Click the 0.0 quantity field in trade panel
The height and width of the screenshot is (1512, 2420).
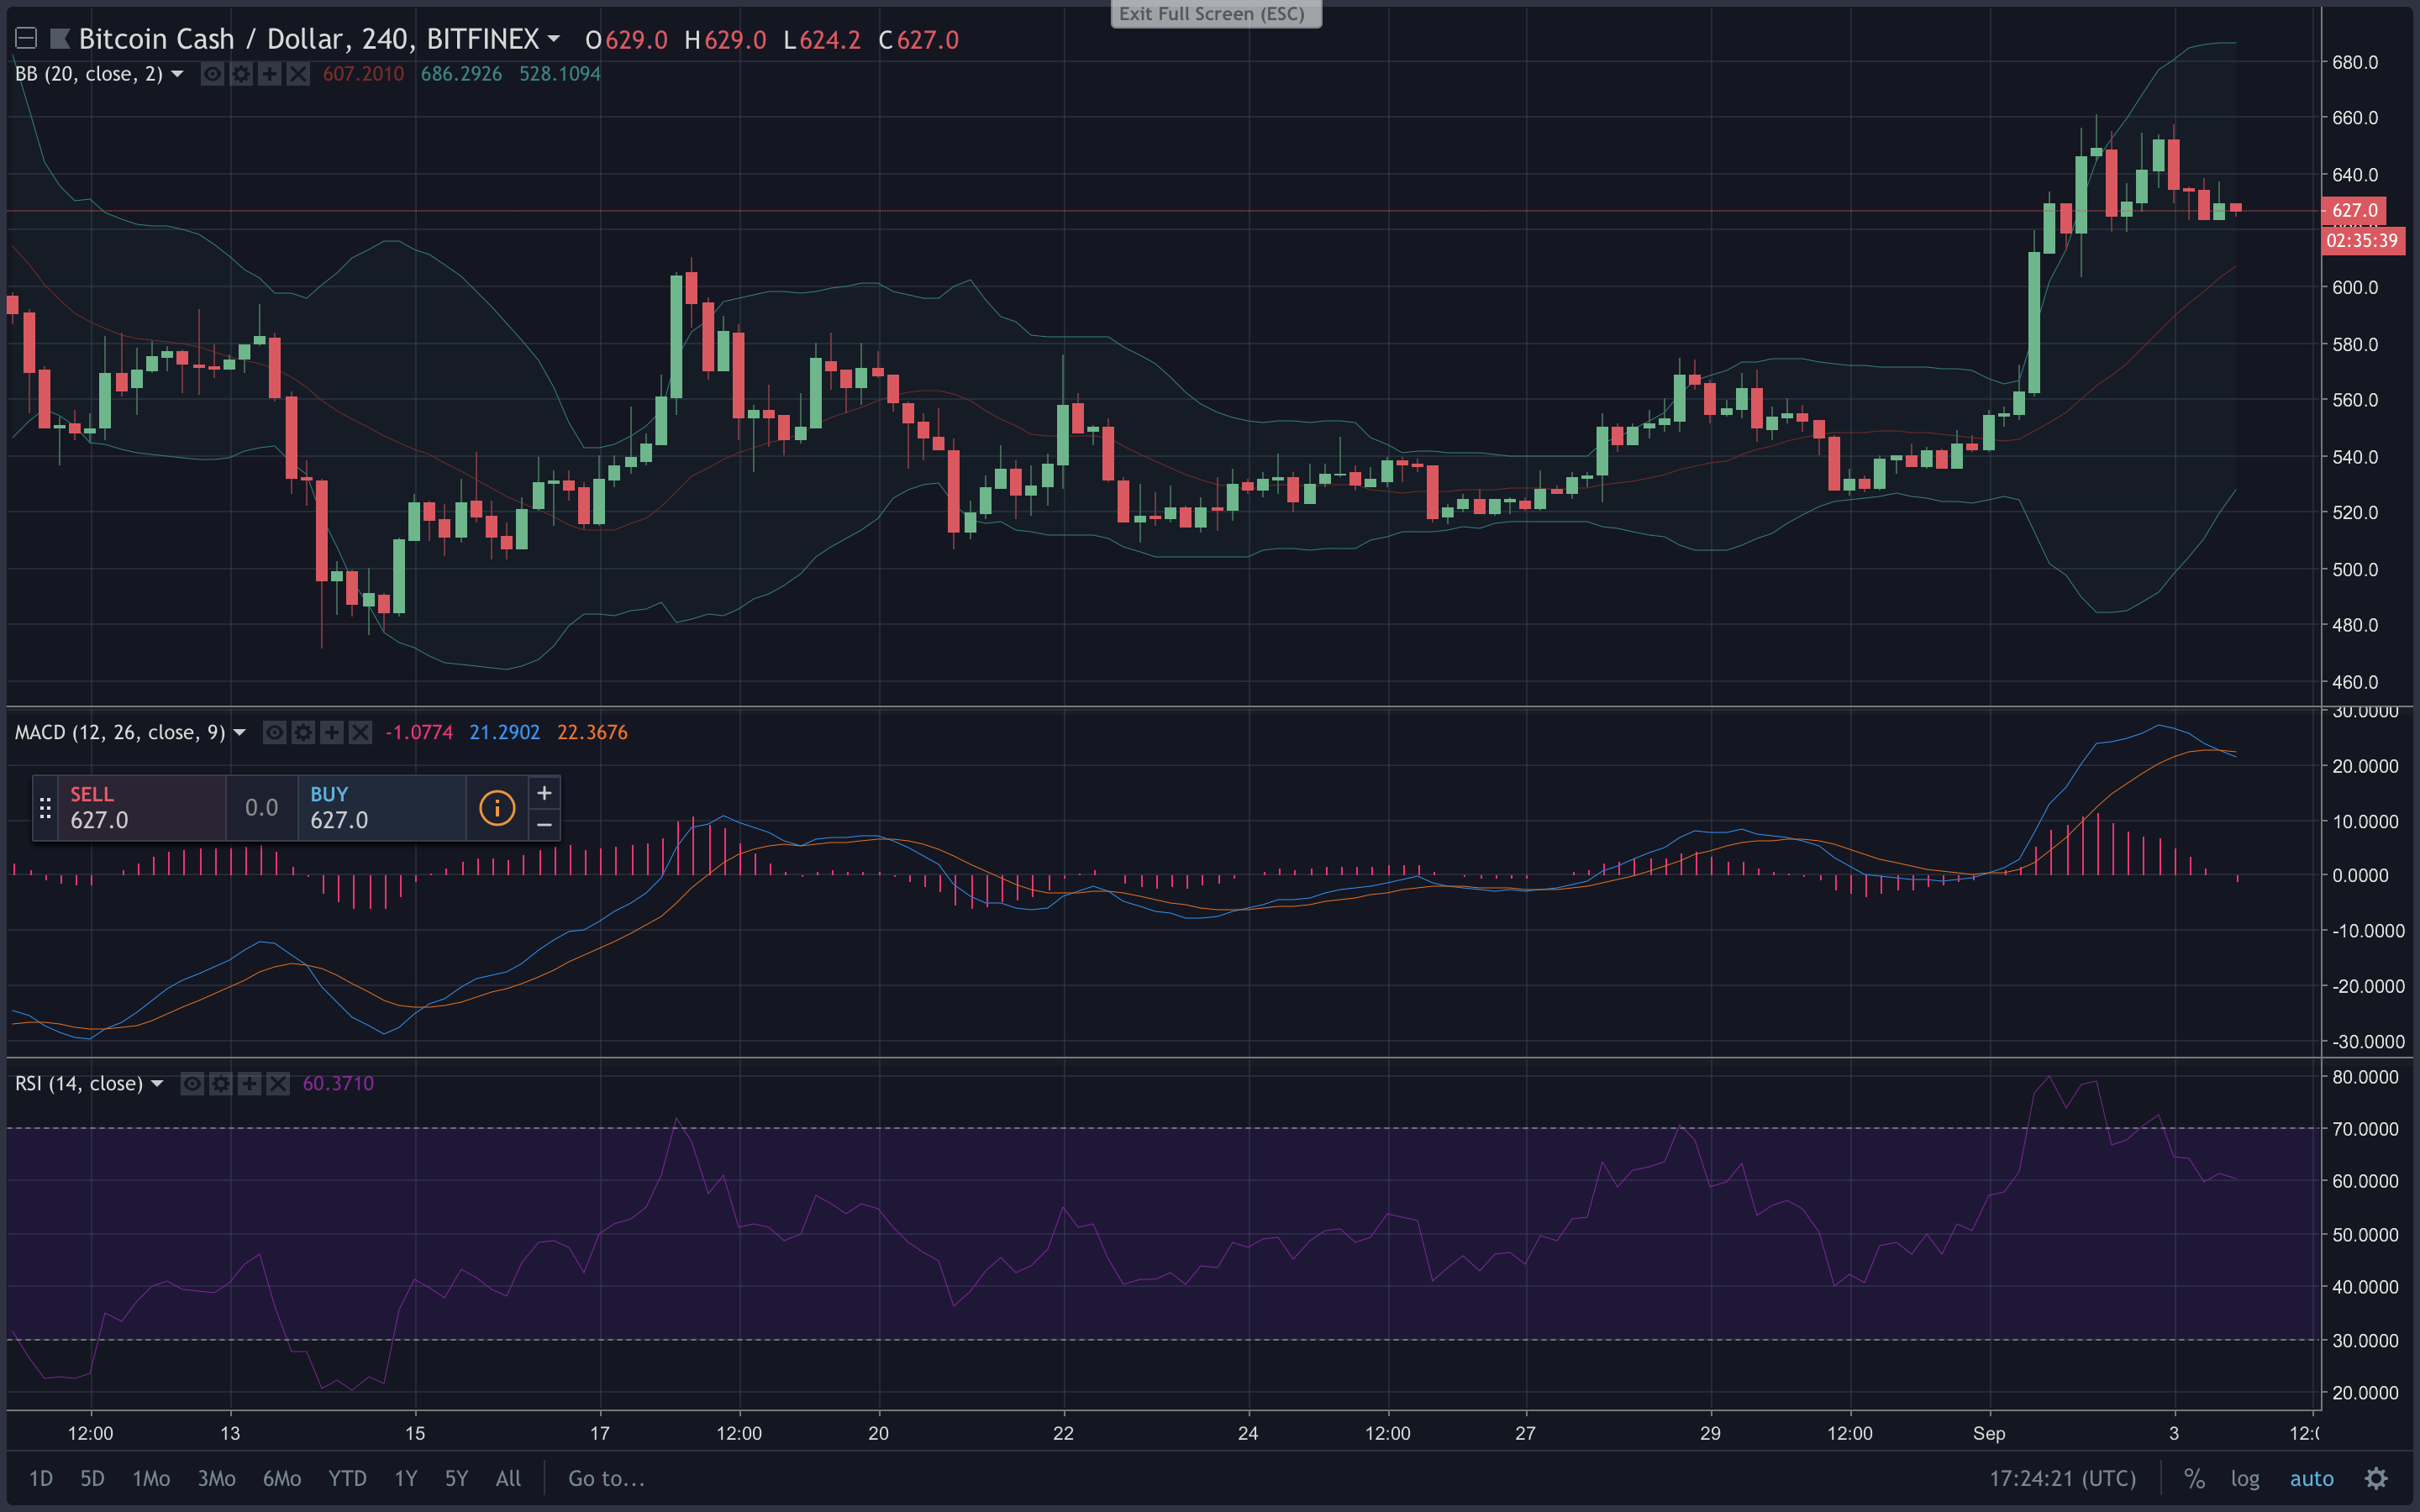pos(262,808)
